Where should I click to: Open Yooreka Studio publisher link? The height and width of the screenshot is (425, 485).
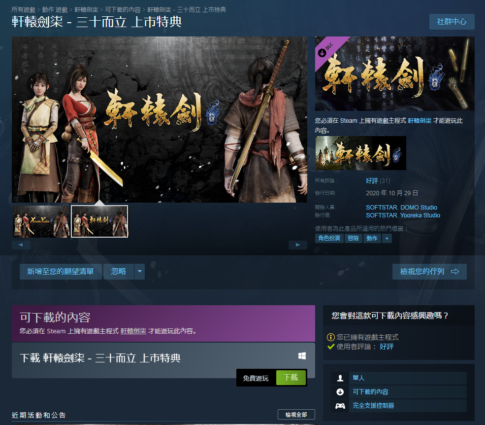pyautogui.click(x=420, y=215)
